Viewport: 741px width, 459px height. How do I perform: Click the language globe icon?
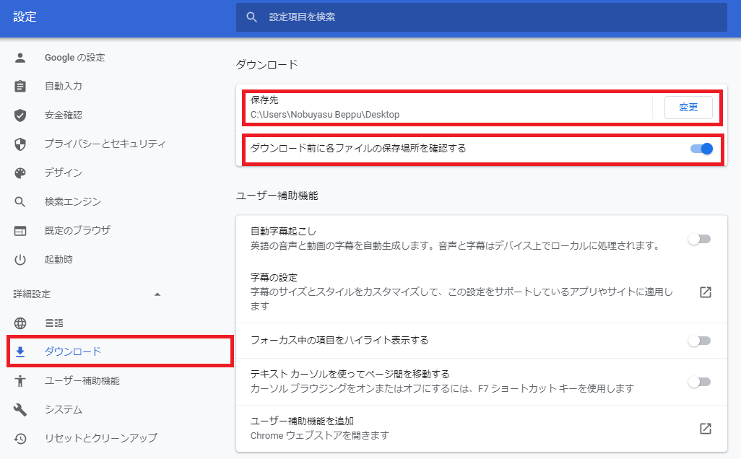click(x=20, y=323)
